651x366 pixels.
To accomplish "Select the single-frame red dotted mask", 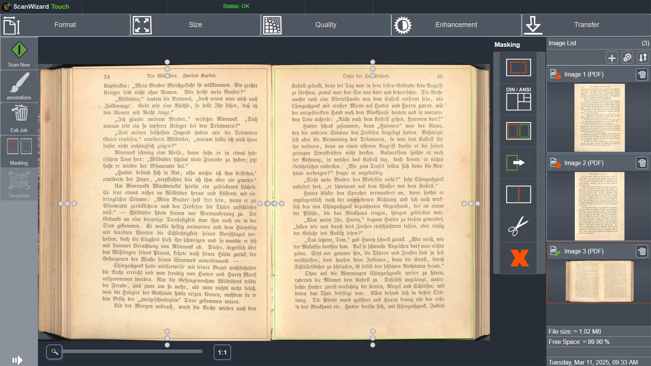I will (x=518, y=67).
